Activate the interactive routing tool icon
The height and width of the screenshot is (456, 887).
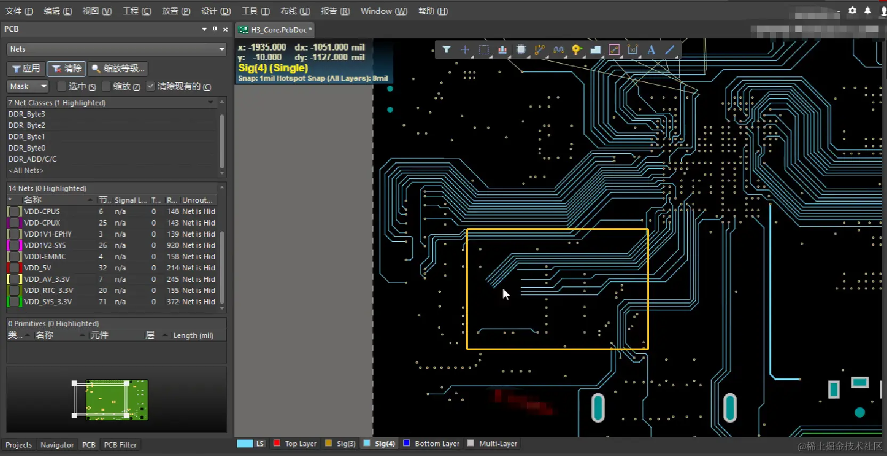click(540, 49)
